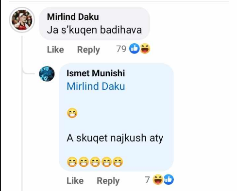Open the blue Mirlind Daku mention link

click(96, 86)
